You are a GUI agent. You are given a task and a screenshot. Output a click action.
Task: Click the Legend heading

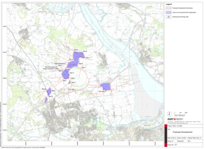coord(169,5)
